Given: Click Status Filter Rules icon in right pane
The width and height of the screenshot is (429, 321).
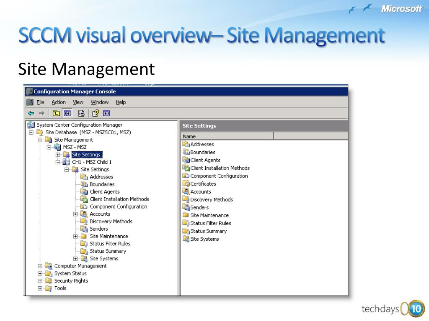Looking at the screenshot, I should coord(186,223).
